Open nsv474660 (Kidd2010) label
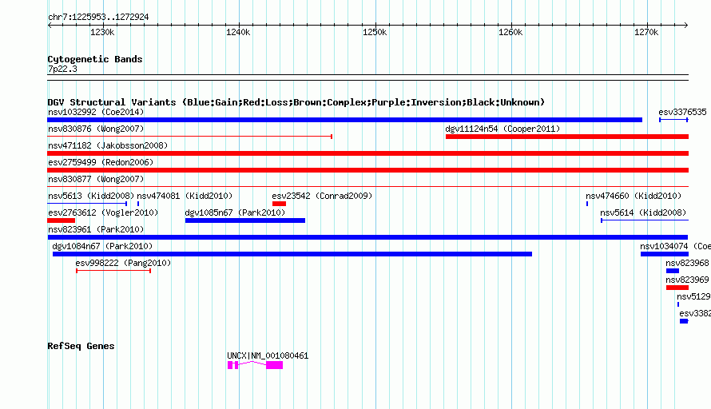The image size is (711, 409). point(634,196)
